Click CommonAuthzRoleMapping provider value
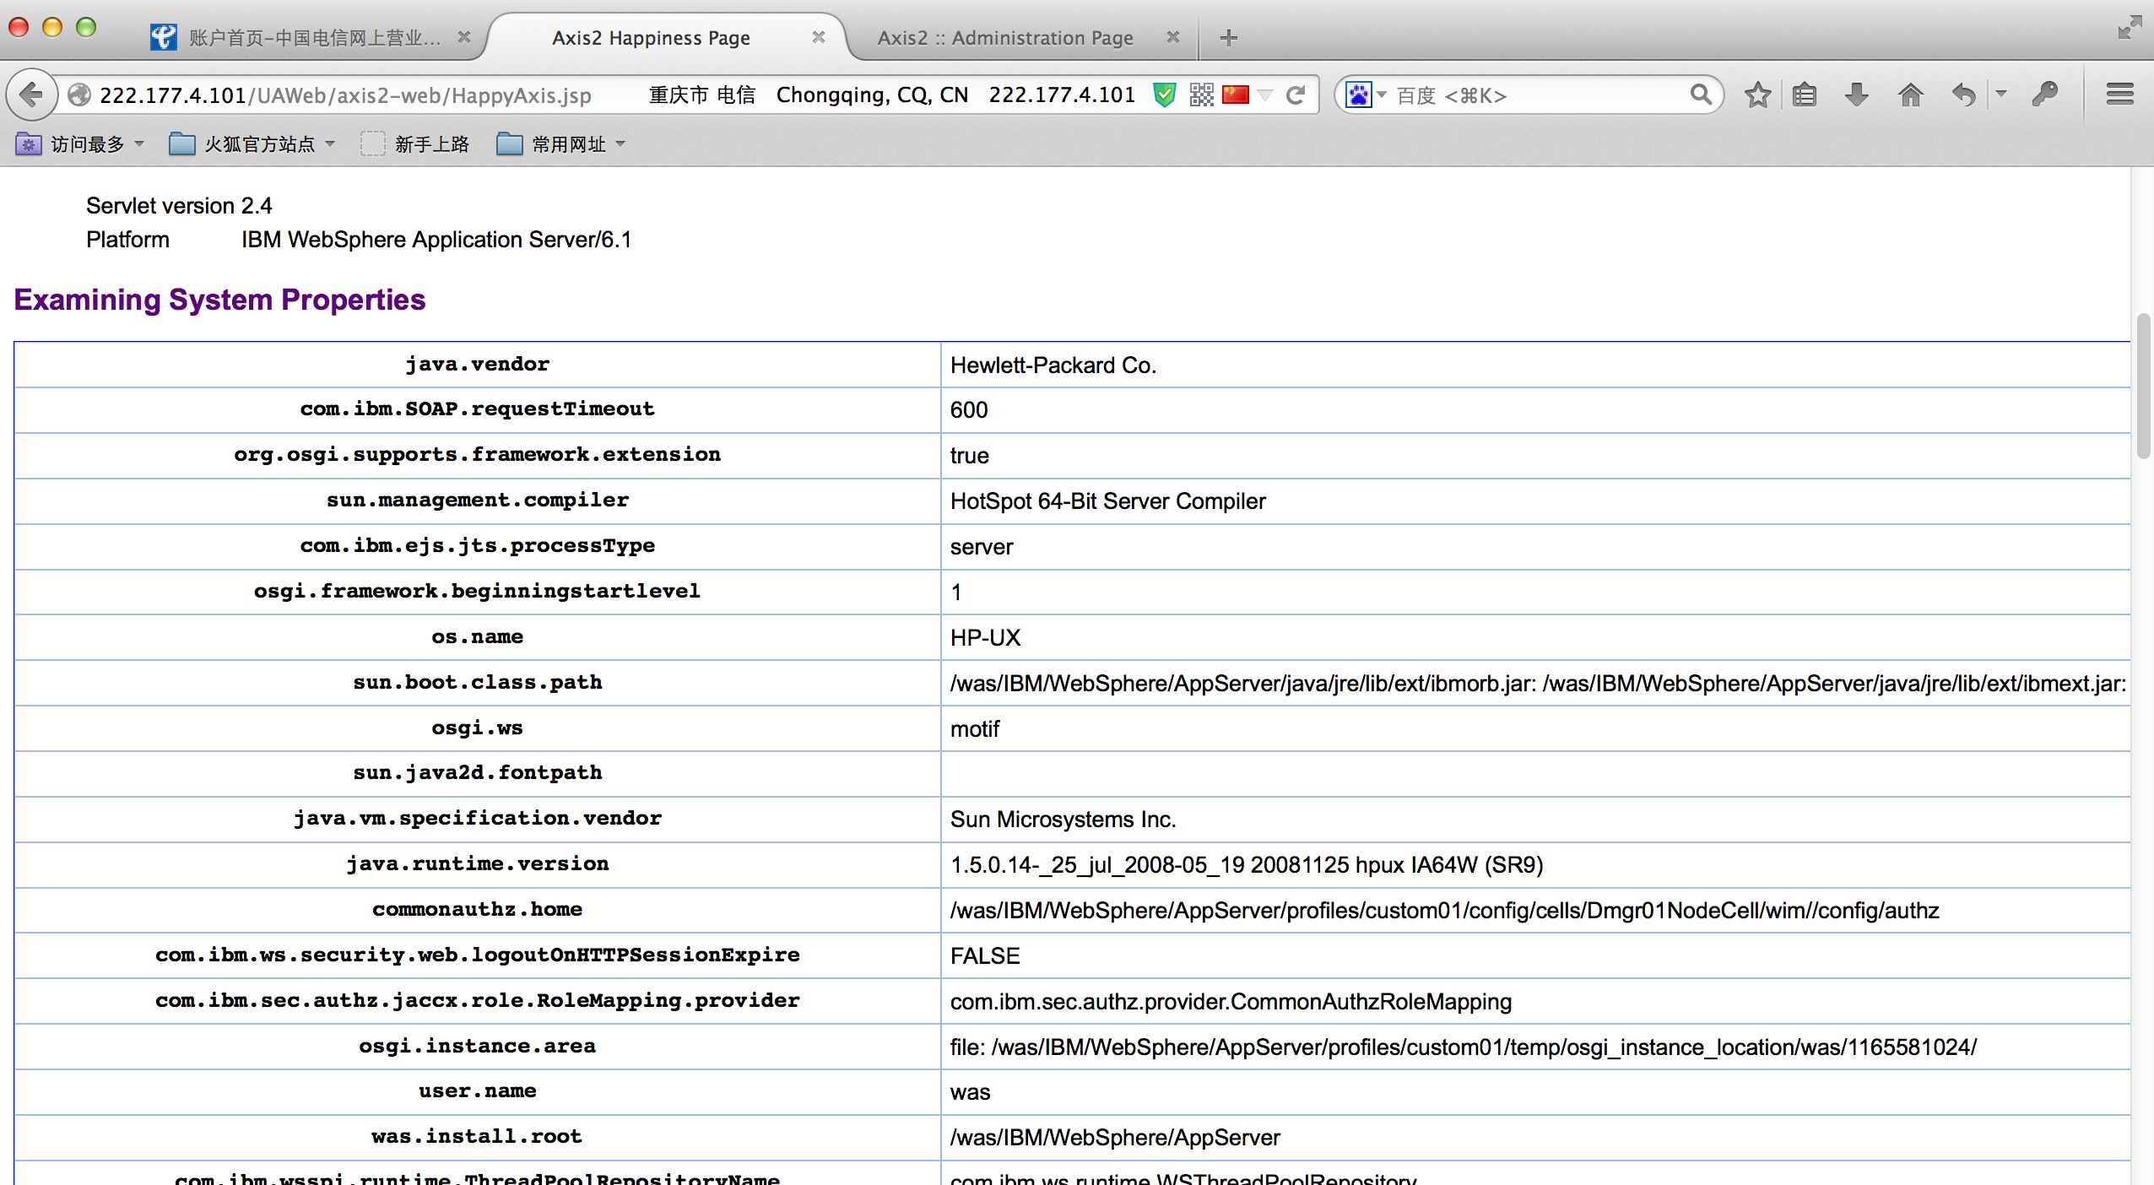 [x=1231, y=1001]
